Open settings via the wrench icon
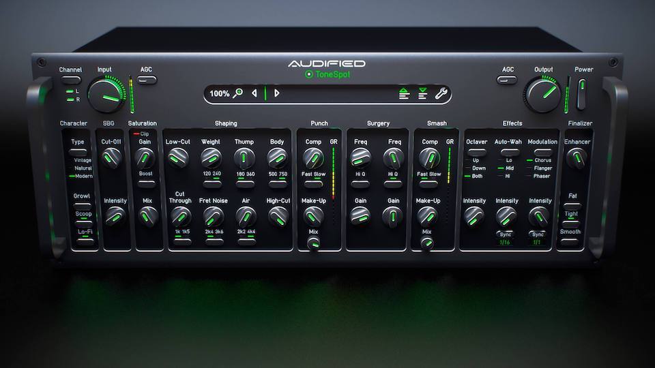 [x=441, y=93]
